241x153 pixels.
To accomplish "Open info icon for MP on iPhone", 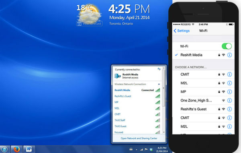I will point(229,92).
